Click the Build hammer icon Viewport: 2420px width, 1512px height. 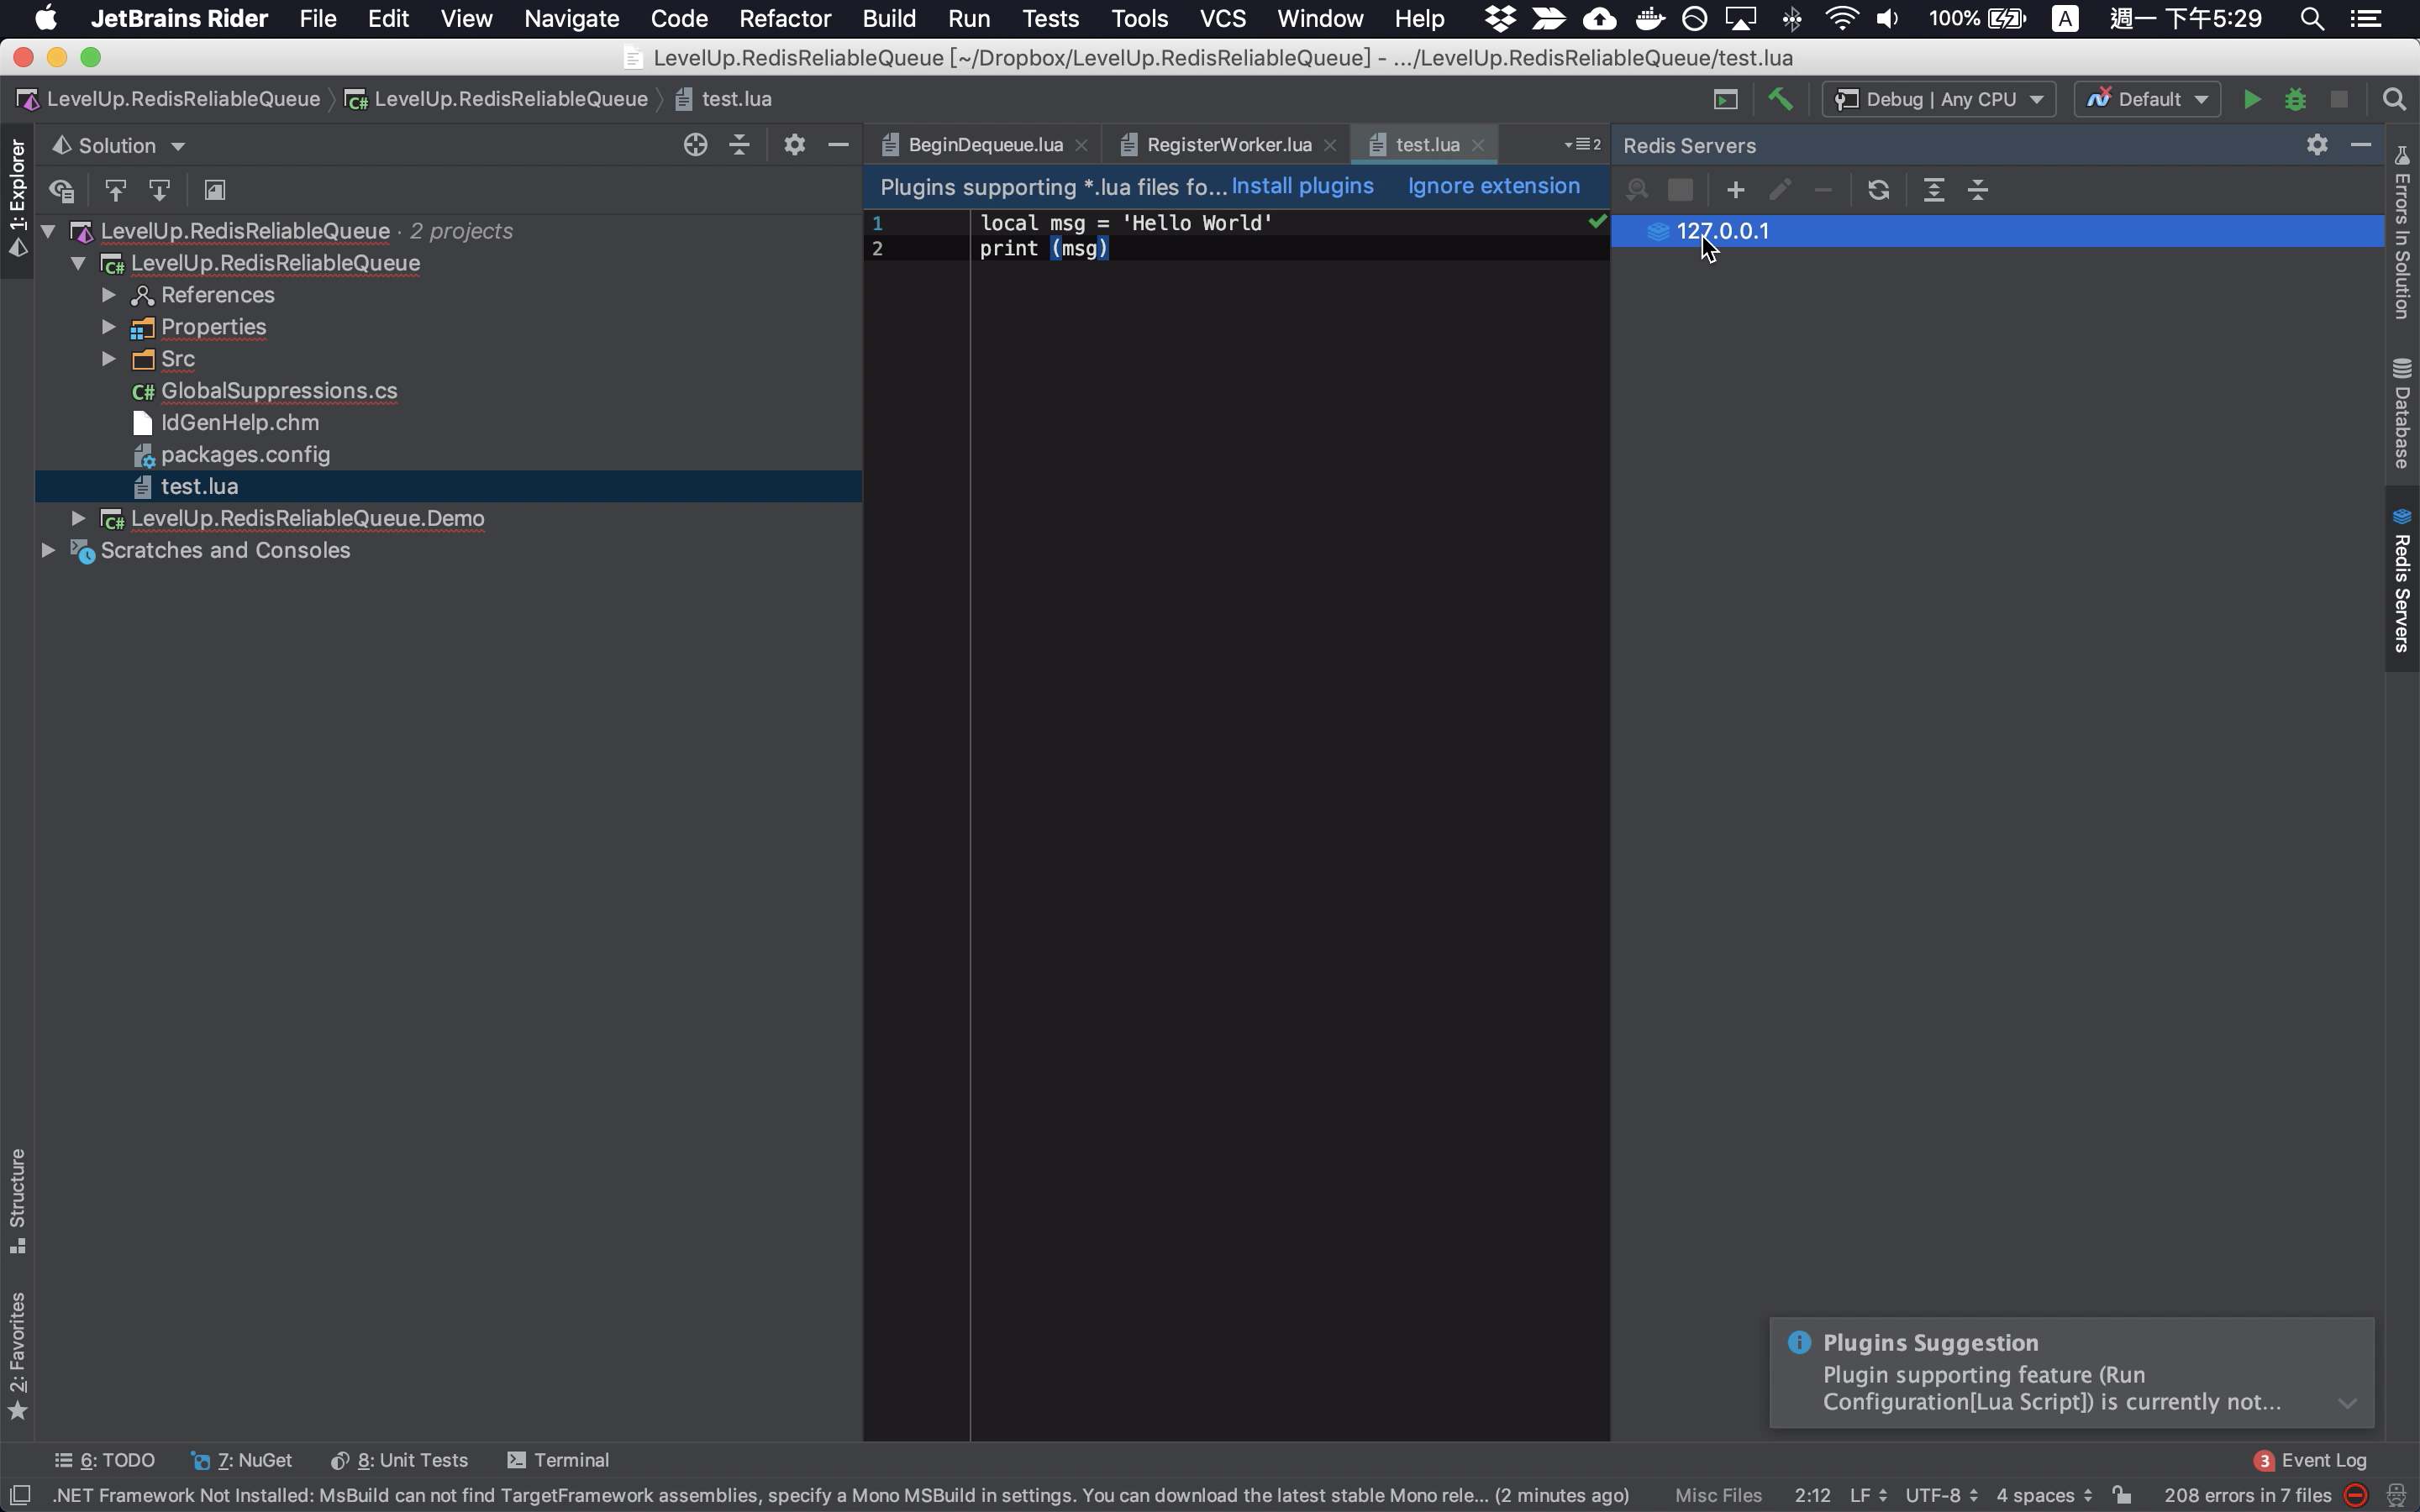1780,99
